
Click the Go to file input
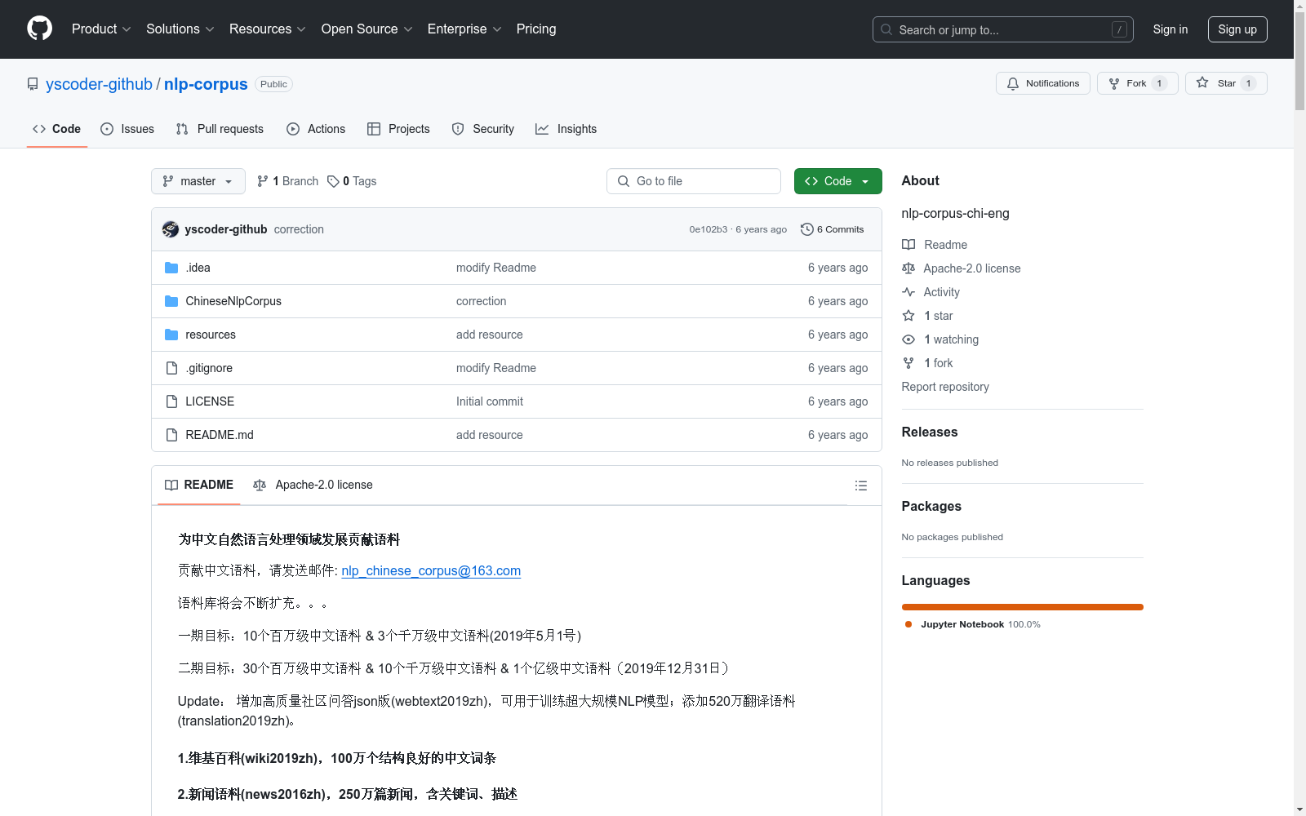[x=694, y=181]
